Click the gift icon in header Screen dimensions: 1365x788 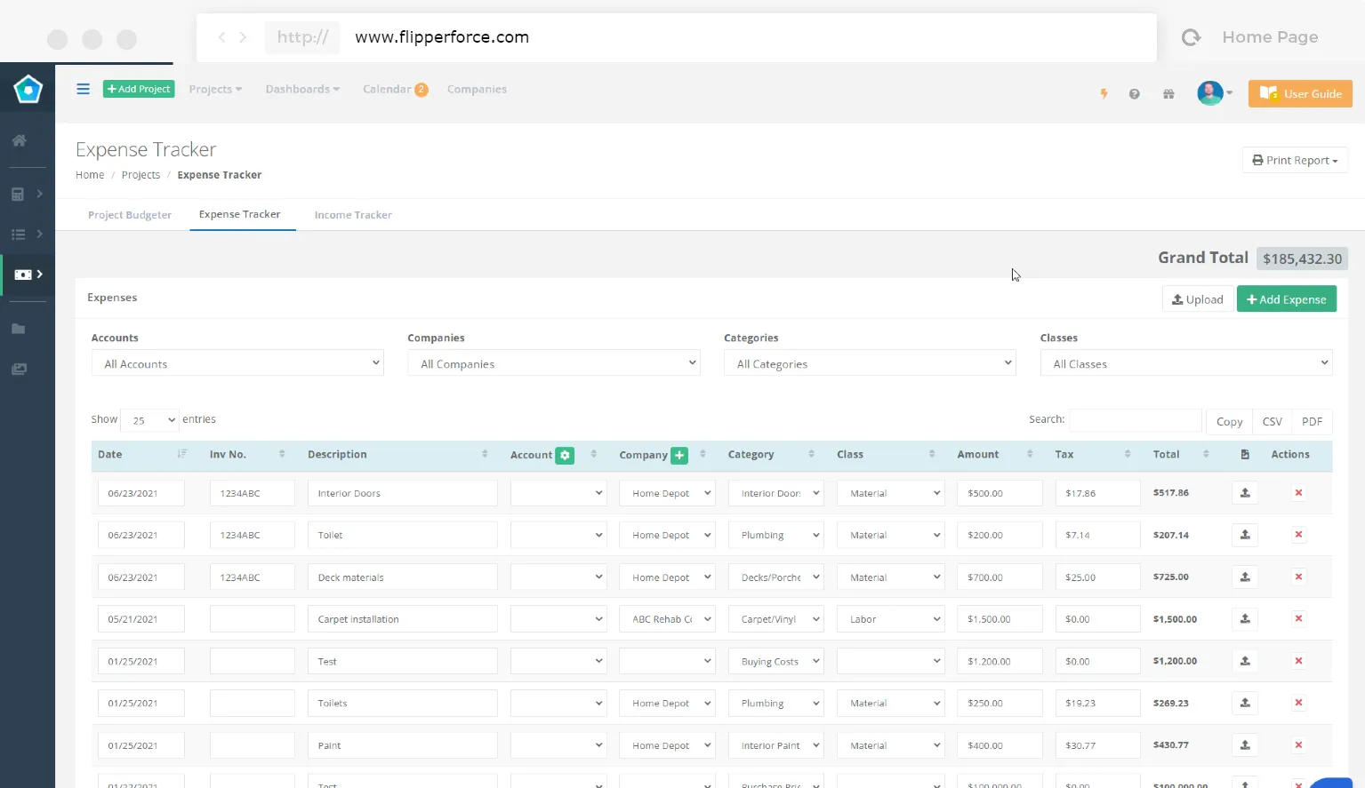(x=1168, y=94)
